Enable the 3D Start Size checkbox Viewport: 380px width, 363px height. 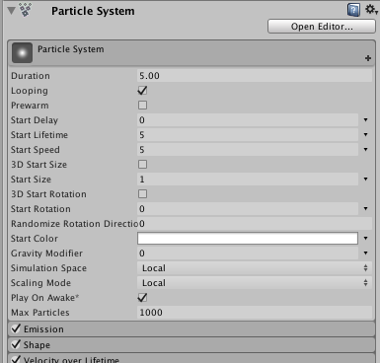coord(142,165)
